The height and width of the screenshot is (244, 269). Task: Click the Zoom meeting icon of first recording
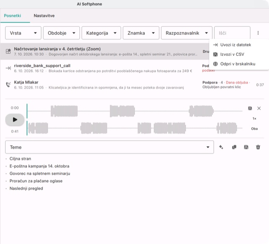(x=8, y=51)
